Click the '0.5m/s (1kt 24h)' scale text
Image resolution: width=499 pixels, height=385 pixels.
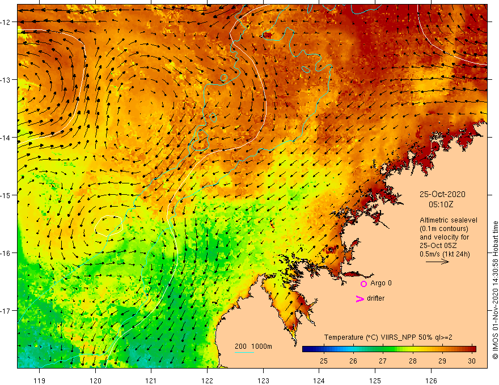point(444,254)
